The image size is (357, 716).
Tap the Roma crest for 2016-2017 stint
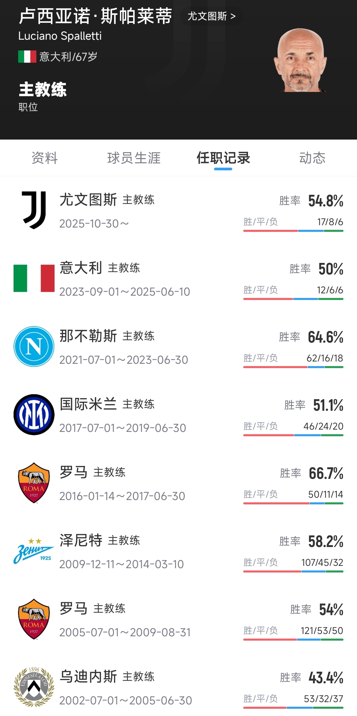point(34,483)
